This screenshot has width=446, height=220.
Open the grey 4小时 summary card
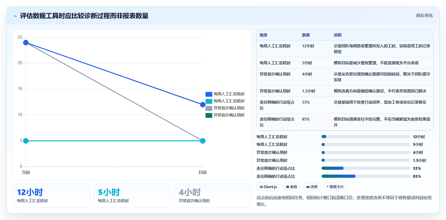[x=213, y=195]
